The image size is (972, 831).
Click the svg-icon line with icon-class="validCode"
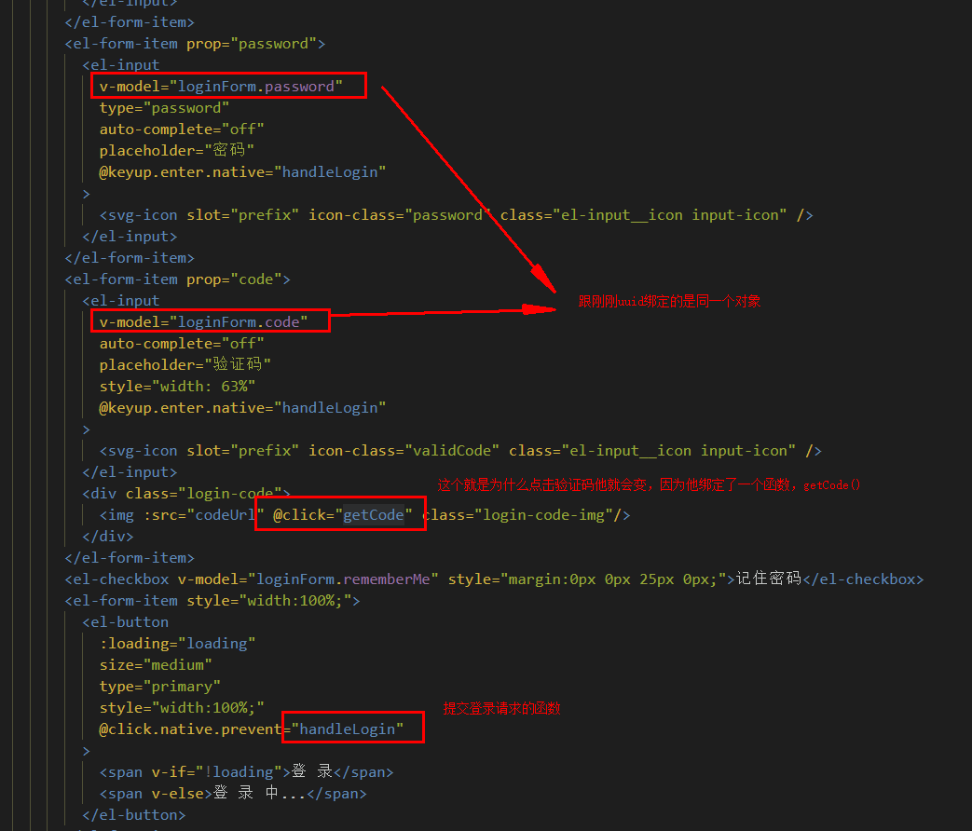click(460, 451)
